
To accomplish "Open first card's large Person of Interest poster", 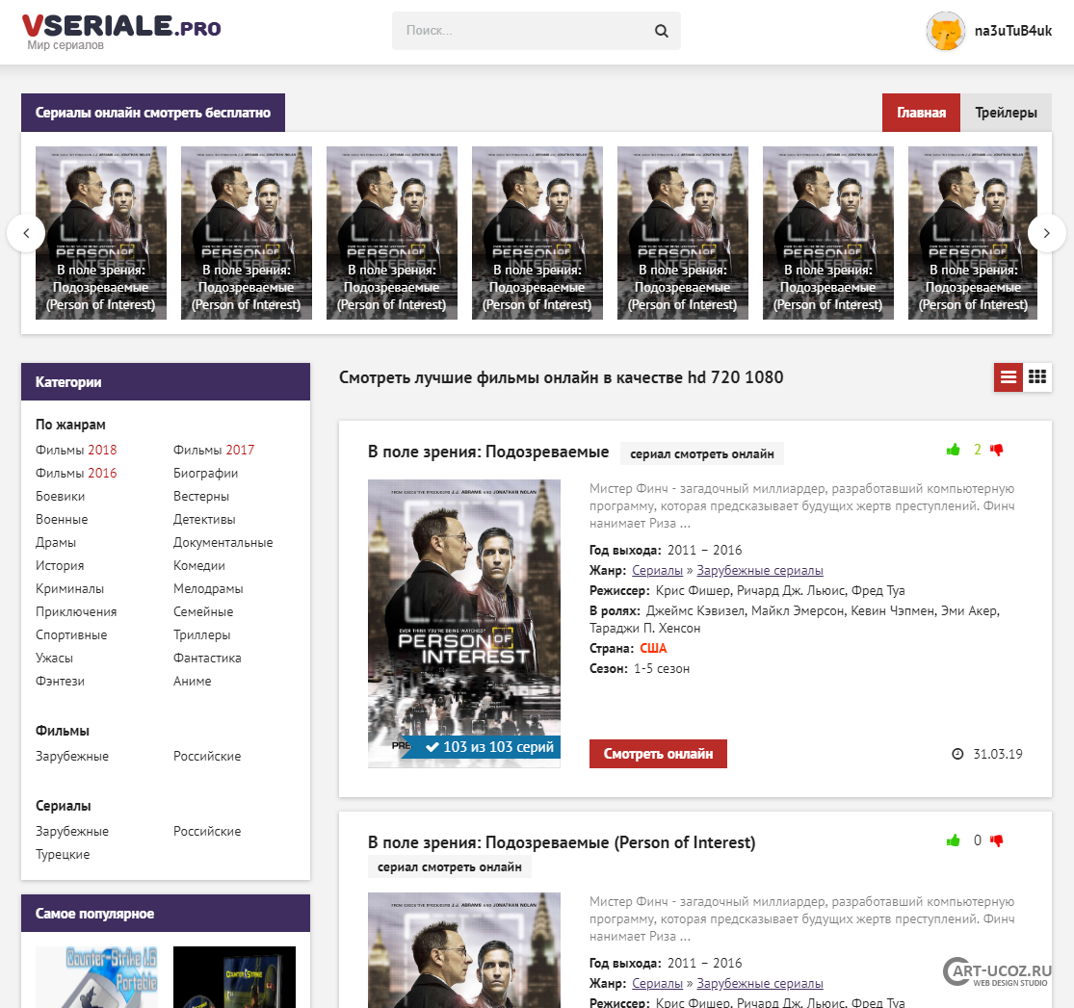I will point(463,624).
